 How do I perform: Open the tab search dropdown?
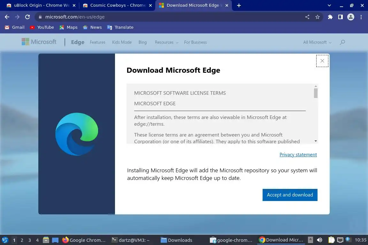click(x=329, y=5)
